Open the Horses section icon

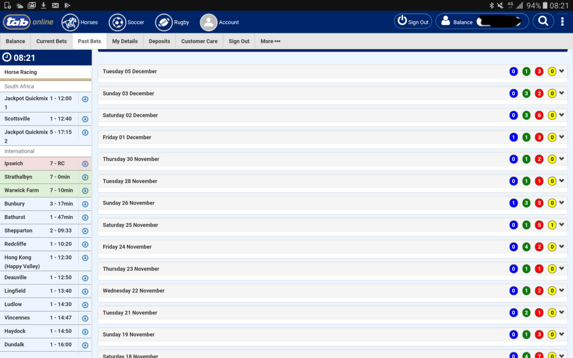point(70,22)
